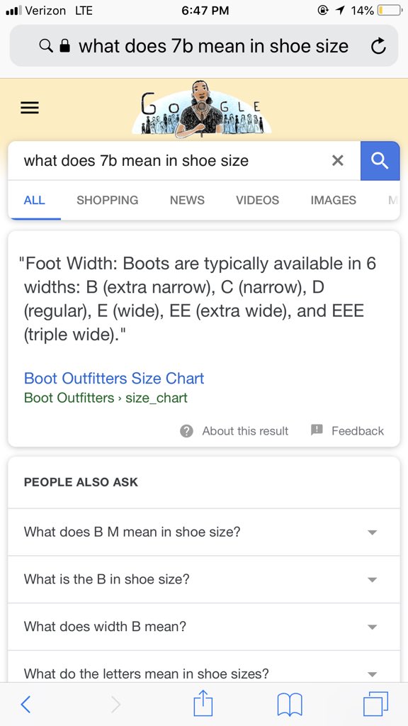Tap the featured snippet Foot Width text
The height and width of the screenshot is (726, 408).
(x=198, y=299)
